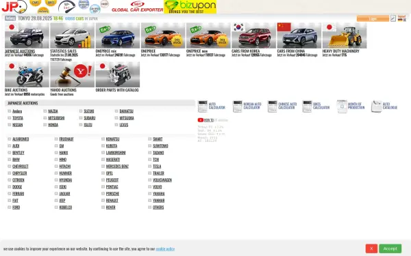Open Cars from Korea thumbnail
This screenshot has height=256, width=411.
[x=253, y=35]
